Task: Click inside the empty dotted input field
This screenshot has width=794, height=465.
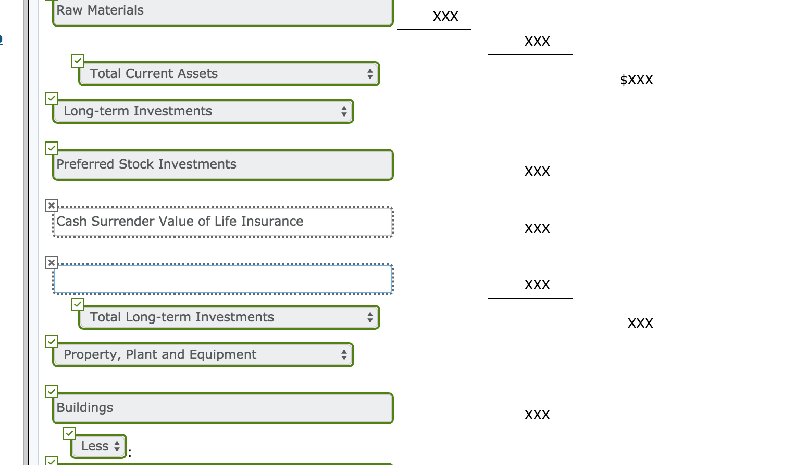Action: coord(222,279)
